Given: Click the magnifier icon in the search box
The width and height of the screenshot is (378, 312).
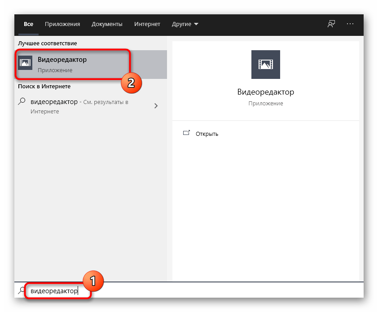Looking at the screenshot, I should pyautogui.click(x=22, y=291).
